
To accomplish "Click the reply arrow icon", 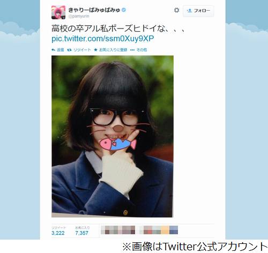I will [x=53, y=50].
